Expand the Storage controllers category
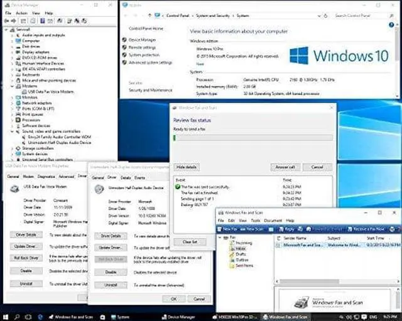This screenshot has height=321, width=402. point(12,148)
